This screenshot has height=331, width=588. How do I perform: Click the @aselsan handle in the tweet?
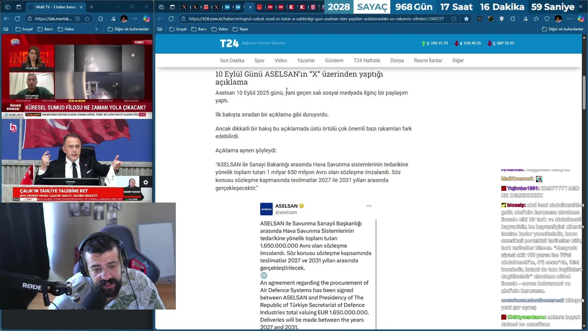286,212
